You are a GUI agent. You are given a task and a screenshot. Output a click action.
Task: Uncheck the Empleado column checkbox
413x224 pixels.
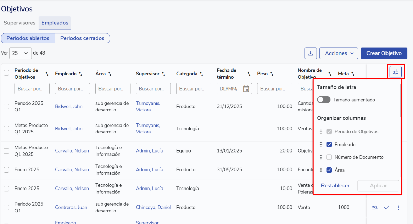329,145
